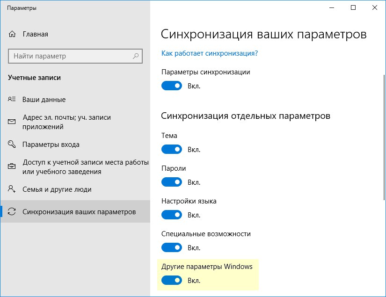
Task: Open Ваши данные section
Action: coord(75,100)
